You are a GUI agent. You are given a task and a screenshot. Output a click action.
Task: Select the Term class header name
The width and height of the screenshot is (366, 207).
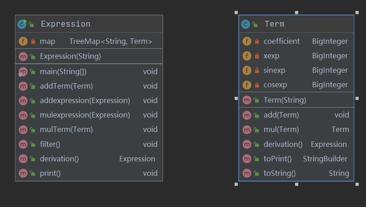274,24
